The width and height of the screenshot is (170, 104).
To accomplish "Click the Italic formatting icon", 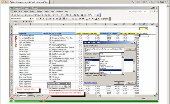I will coord(43,19).
